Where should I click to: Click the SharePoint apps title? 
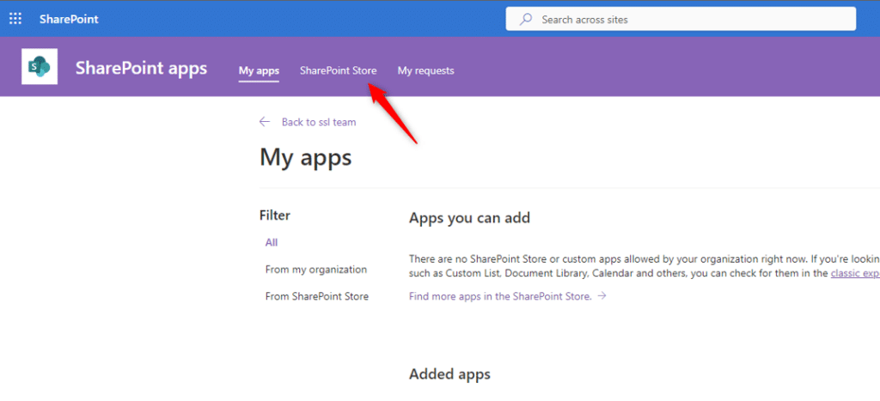coord(142,69)
